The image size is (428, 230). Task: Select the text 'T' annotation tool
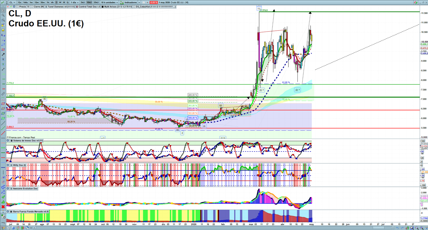[3, 59]
